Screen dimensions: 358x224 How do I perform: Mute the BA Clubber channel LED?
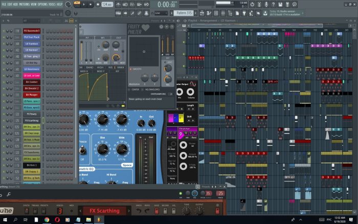(x=4, y=82)
